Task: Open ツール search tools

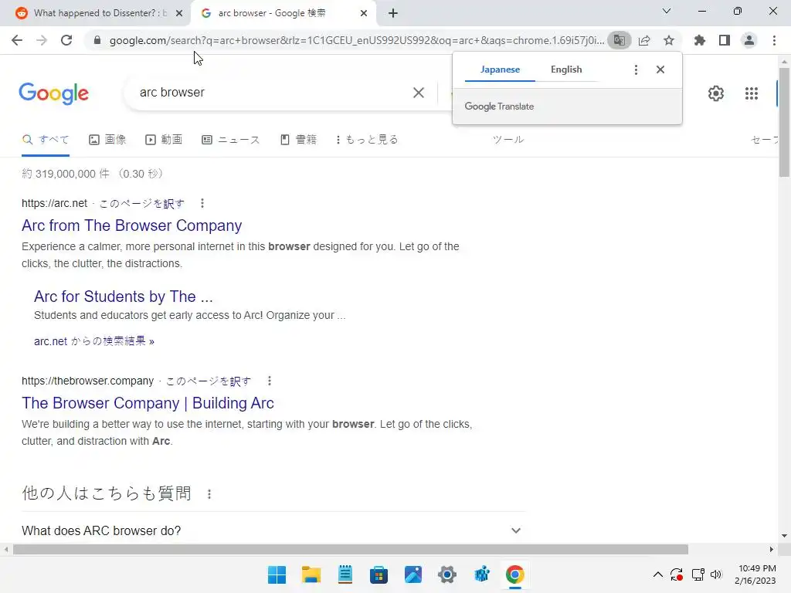Action: coord(508,140)
